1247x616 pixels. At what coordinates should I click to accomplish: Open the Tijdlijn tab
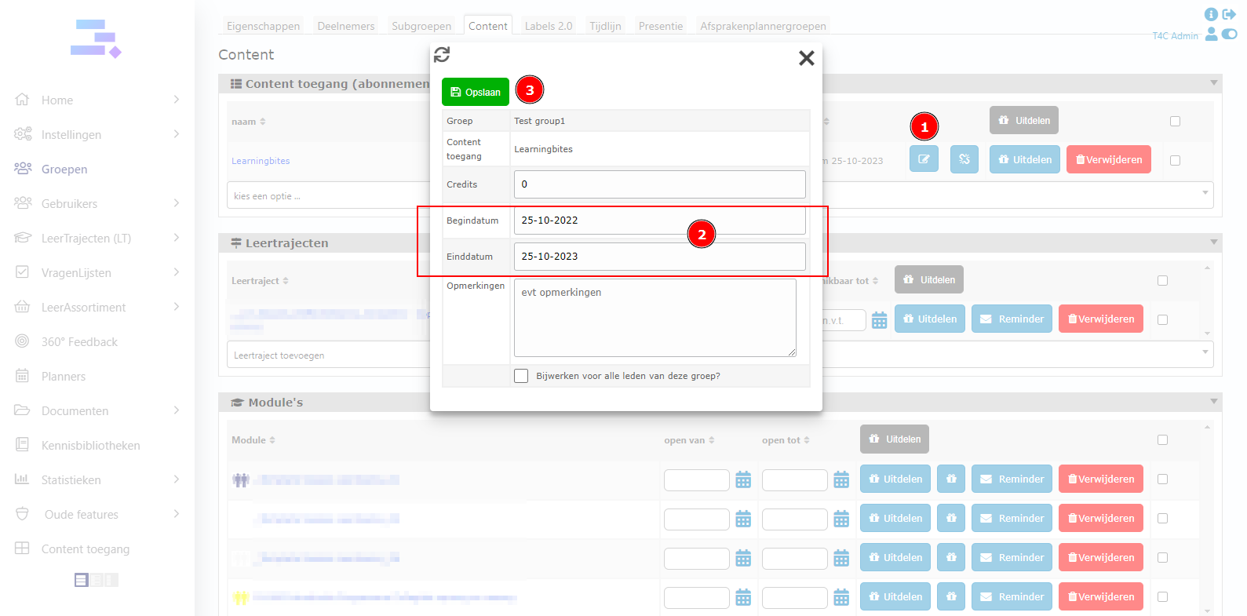click(605, 26)
